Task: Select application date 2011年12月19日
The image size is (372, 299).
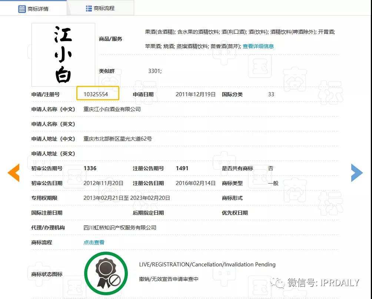Action: [x=196, y=94]
